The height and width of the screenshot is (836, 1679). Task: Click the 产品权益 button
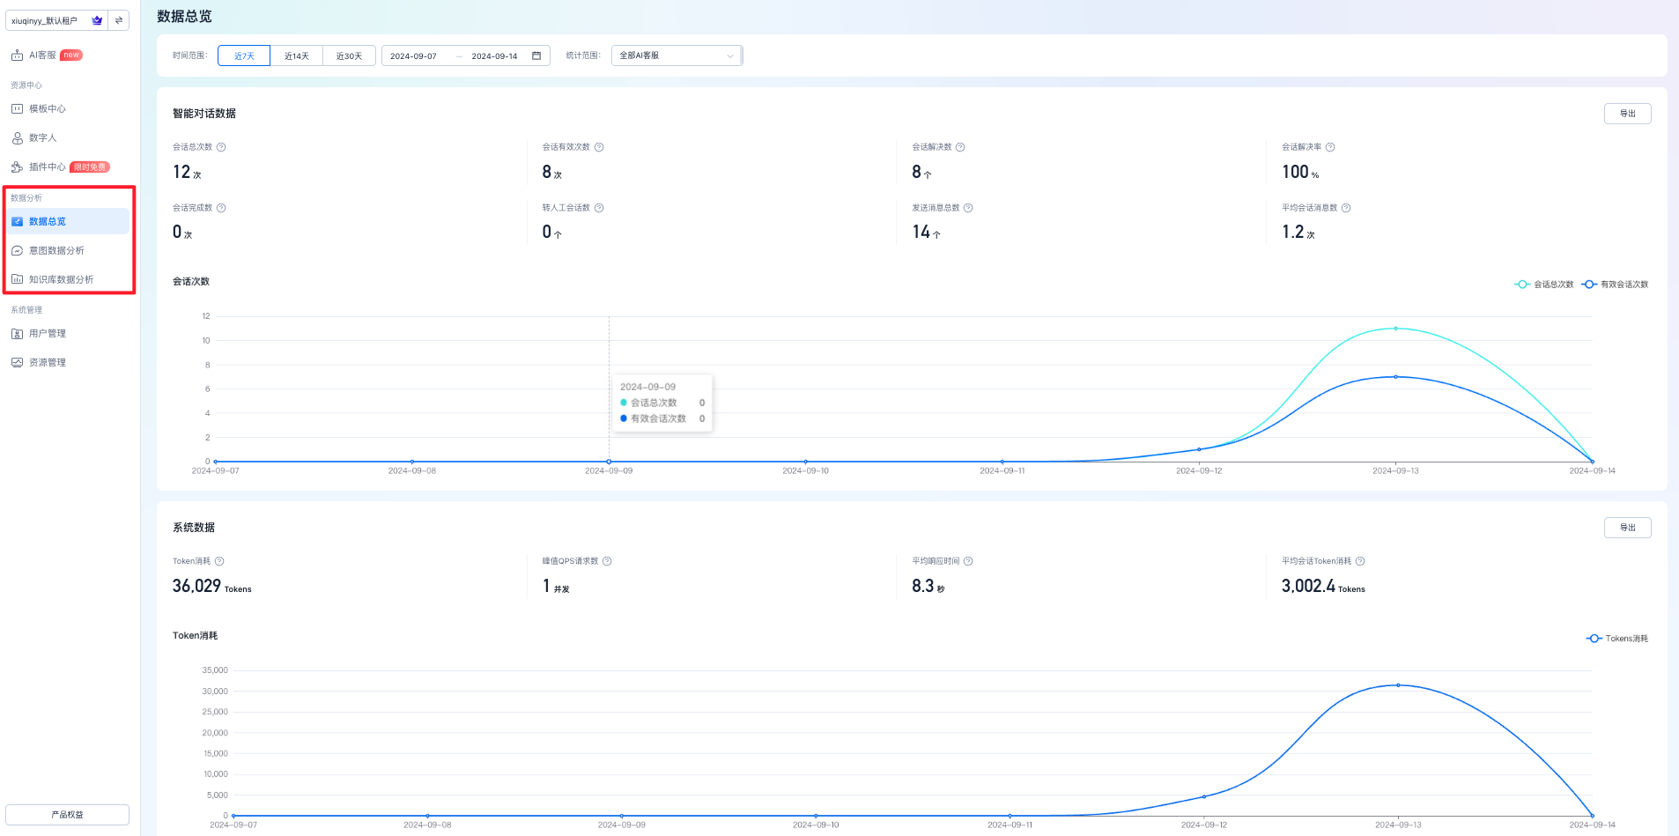point(68,815)
